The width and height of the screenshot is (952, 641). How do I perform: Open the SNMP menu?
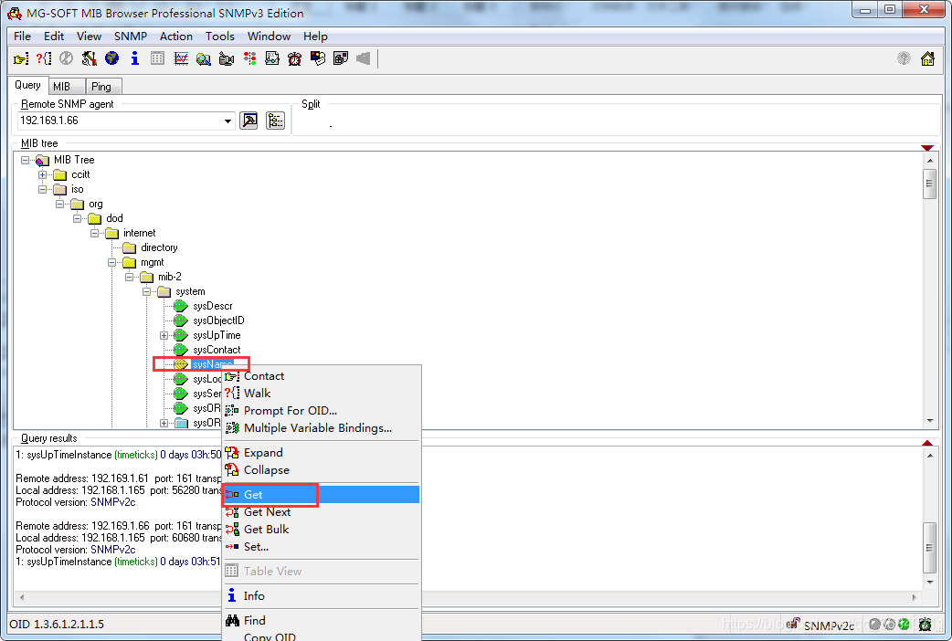(131, 37)
